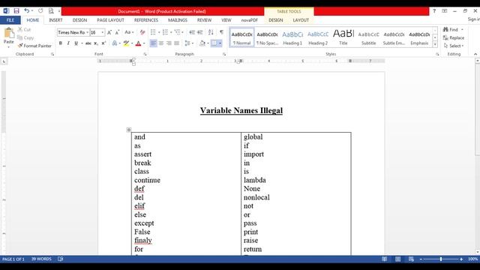Switch to REFERENCES tab
Viewport: 480px width, 270px height.
[x=146, y=20]
